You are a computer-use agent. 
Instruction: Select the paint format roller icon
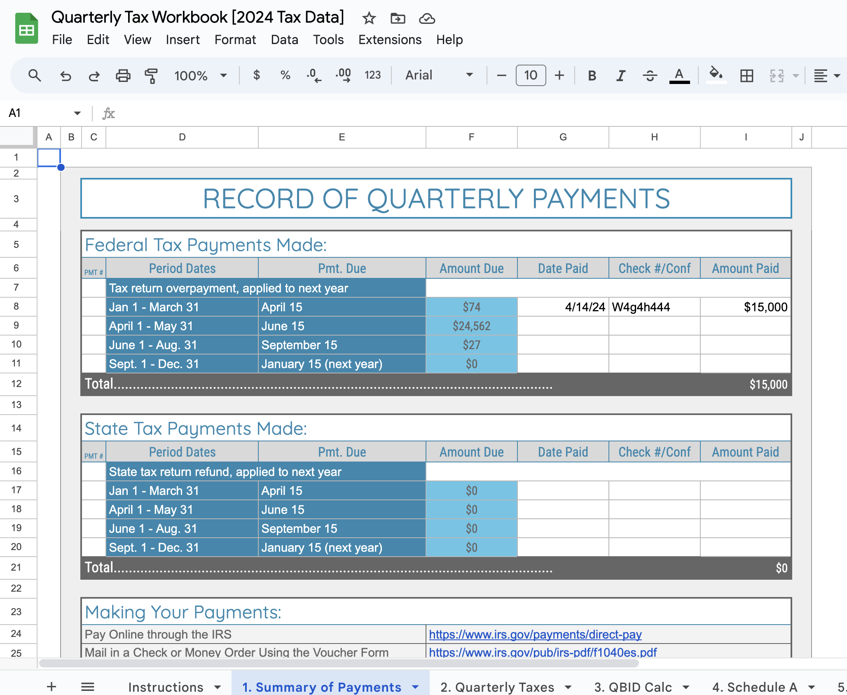[x=151, y=76]
